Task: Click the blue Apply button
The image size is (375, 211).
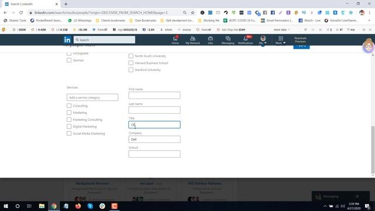Action: pos(301,47)
